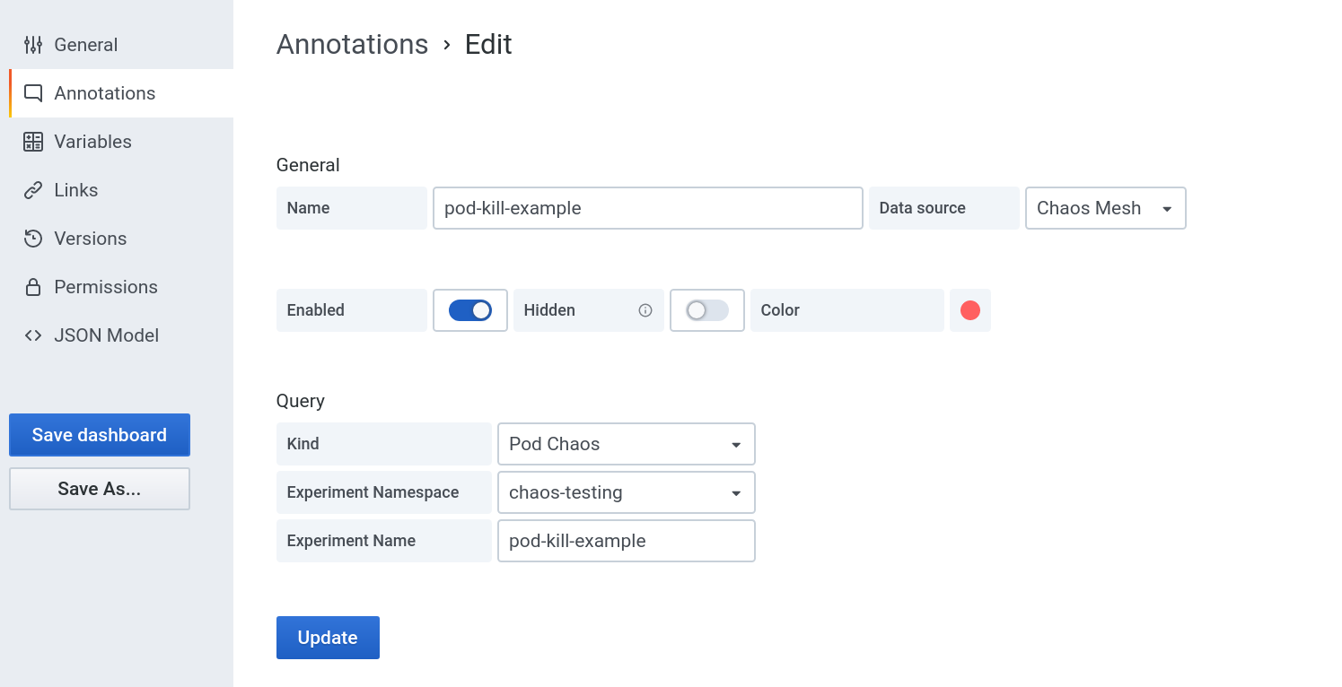Click the Variables grid icon
1342x687 pixels.
[33, 142]
